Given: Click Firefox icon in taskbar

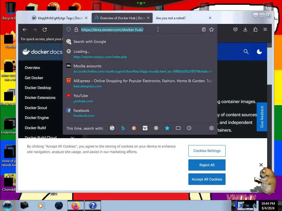Looking at the screenshot, I should pyautogui.click(x=76, y=206).
